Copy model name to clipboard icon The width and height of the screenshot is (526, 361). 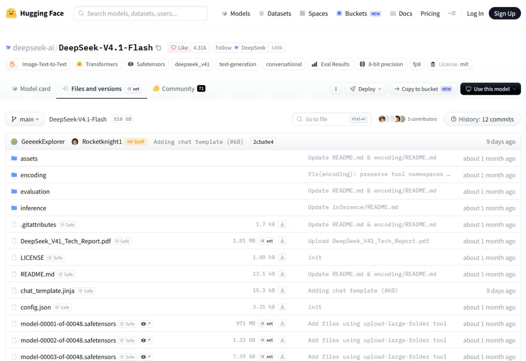tap(158, 48)
